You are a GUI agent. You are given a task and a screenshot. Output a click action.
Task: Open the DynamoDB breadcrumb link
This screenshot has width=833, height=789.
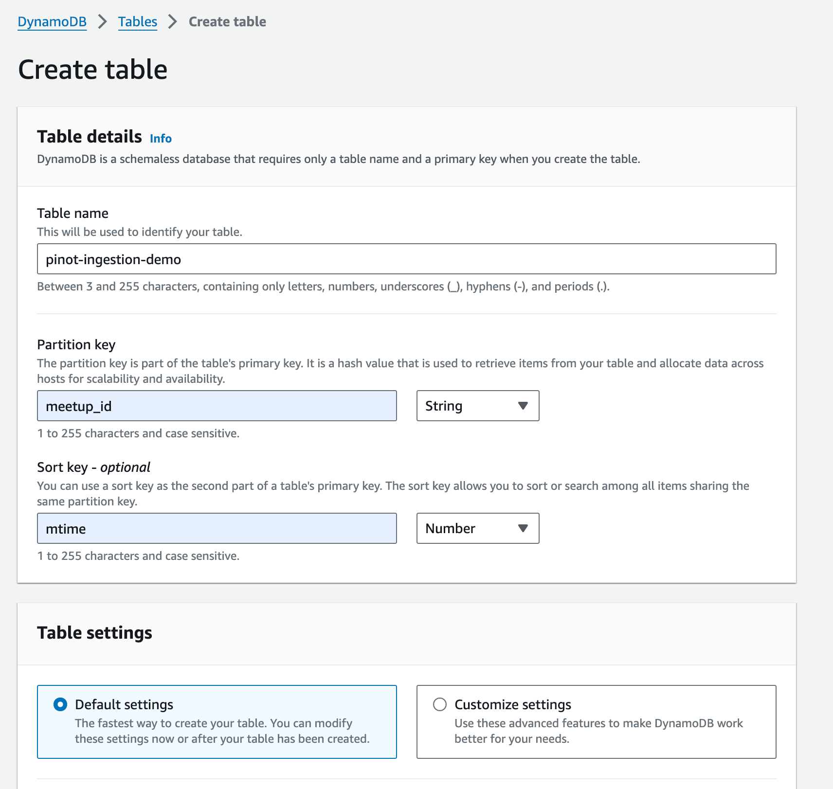point(52,22)
